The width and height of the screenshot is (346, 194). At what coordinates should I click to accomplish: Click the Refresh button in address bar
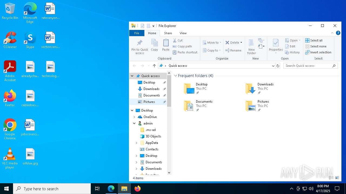pos(278,66)
